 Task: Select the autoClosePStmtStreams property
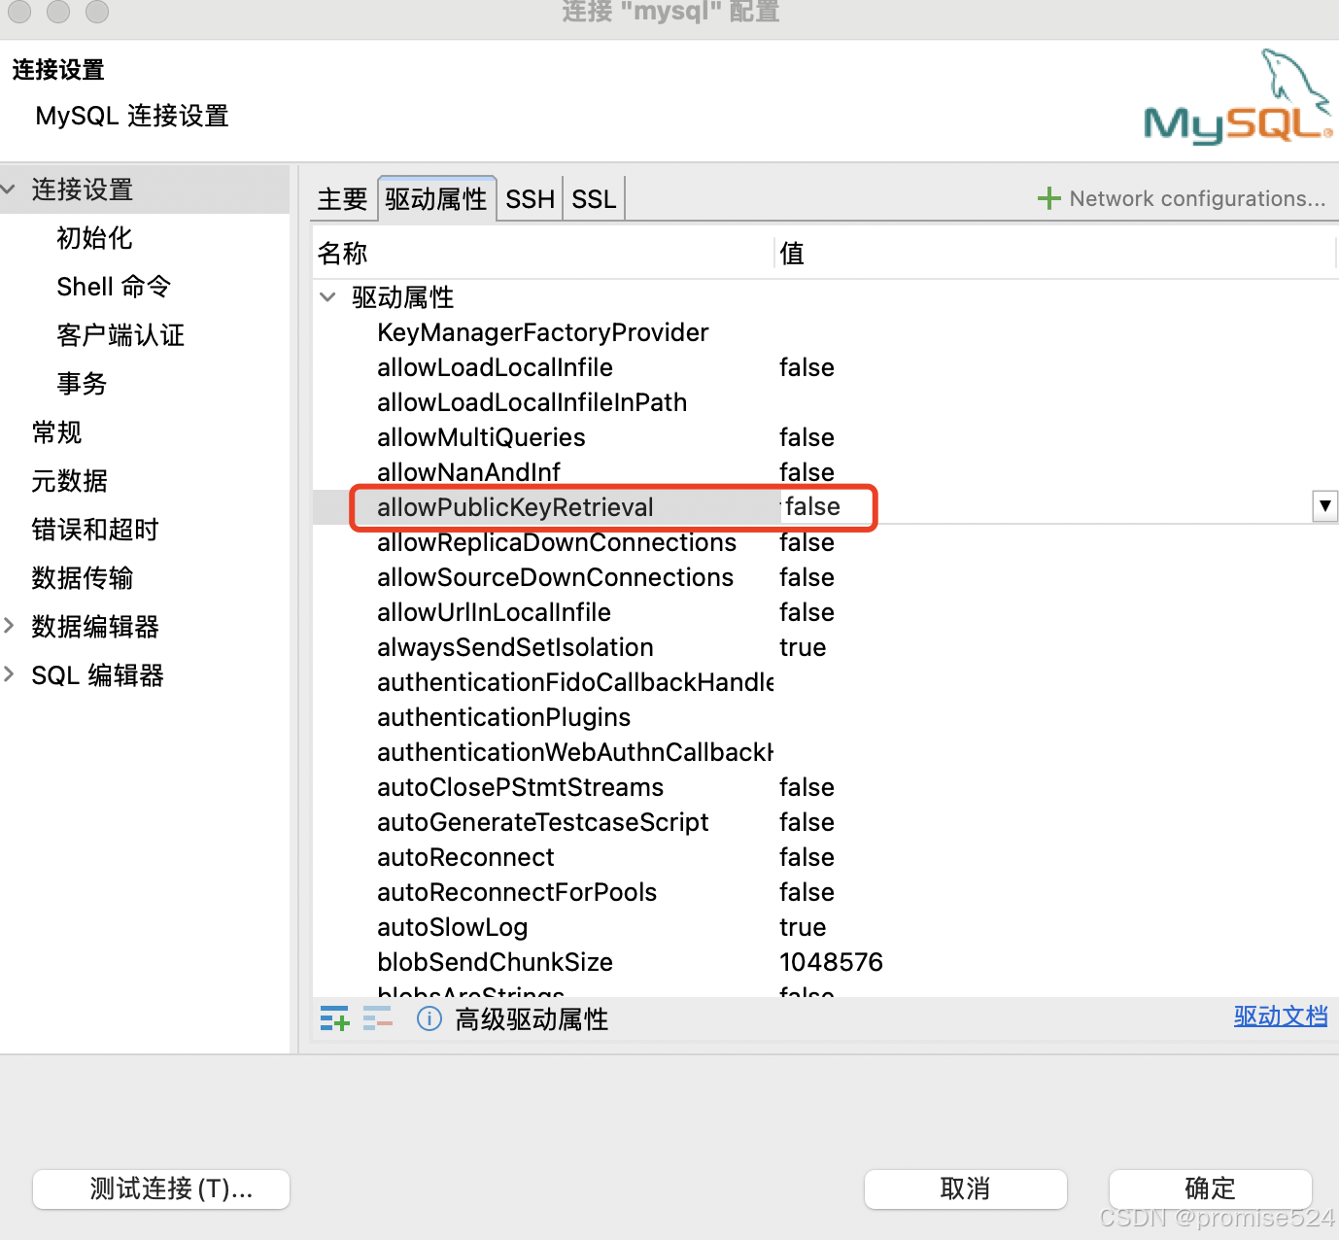point(520,787)
